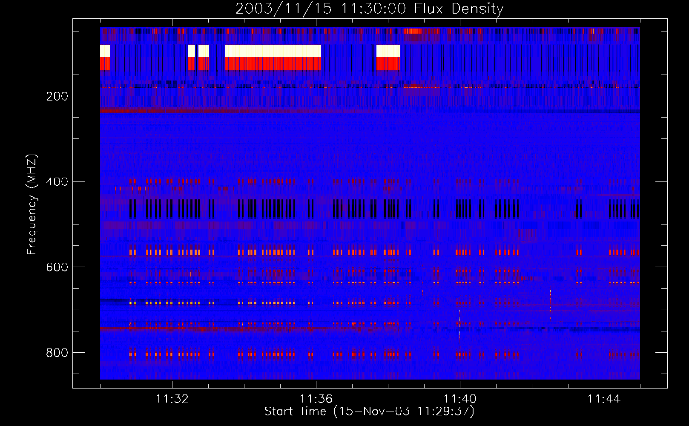689x426 pixels.
Task: Select the 600 frequency tick label
Action: [x=57, y=267]
